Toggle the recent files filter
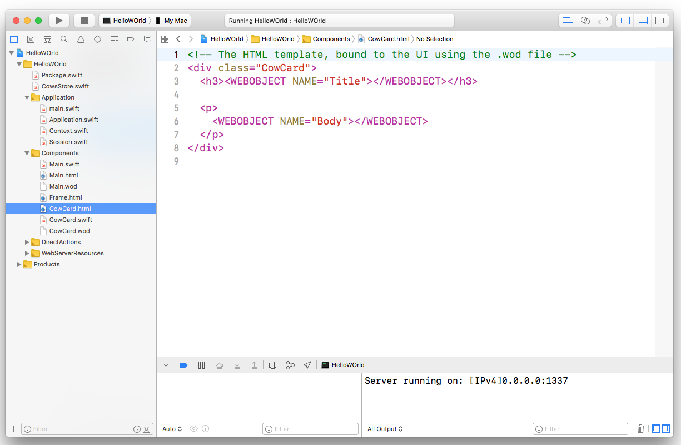 (137, 429)
